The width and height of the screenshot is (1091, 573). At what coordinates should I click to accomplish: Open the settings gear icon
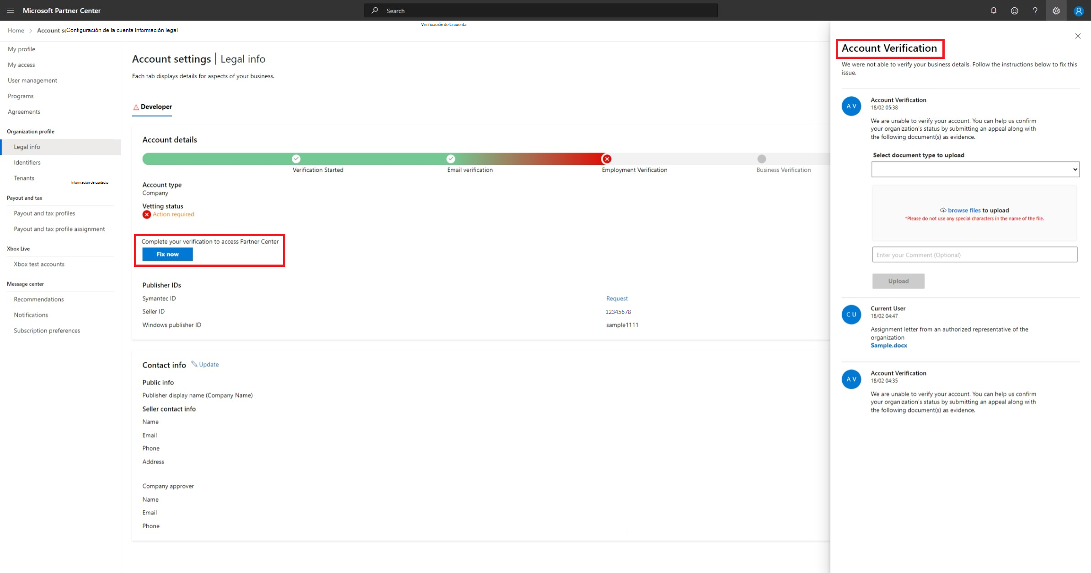1056,11
